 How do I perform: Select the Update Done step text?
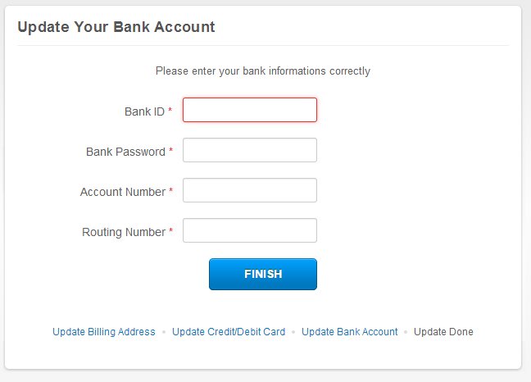pyautogui.click(x=443, y=332)
